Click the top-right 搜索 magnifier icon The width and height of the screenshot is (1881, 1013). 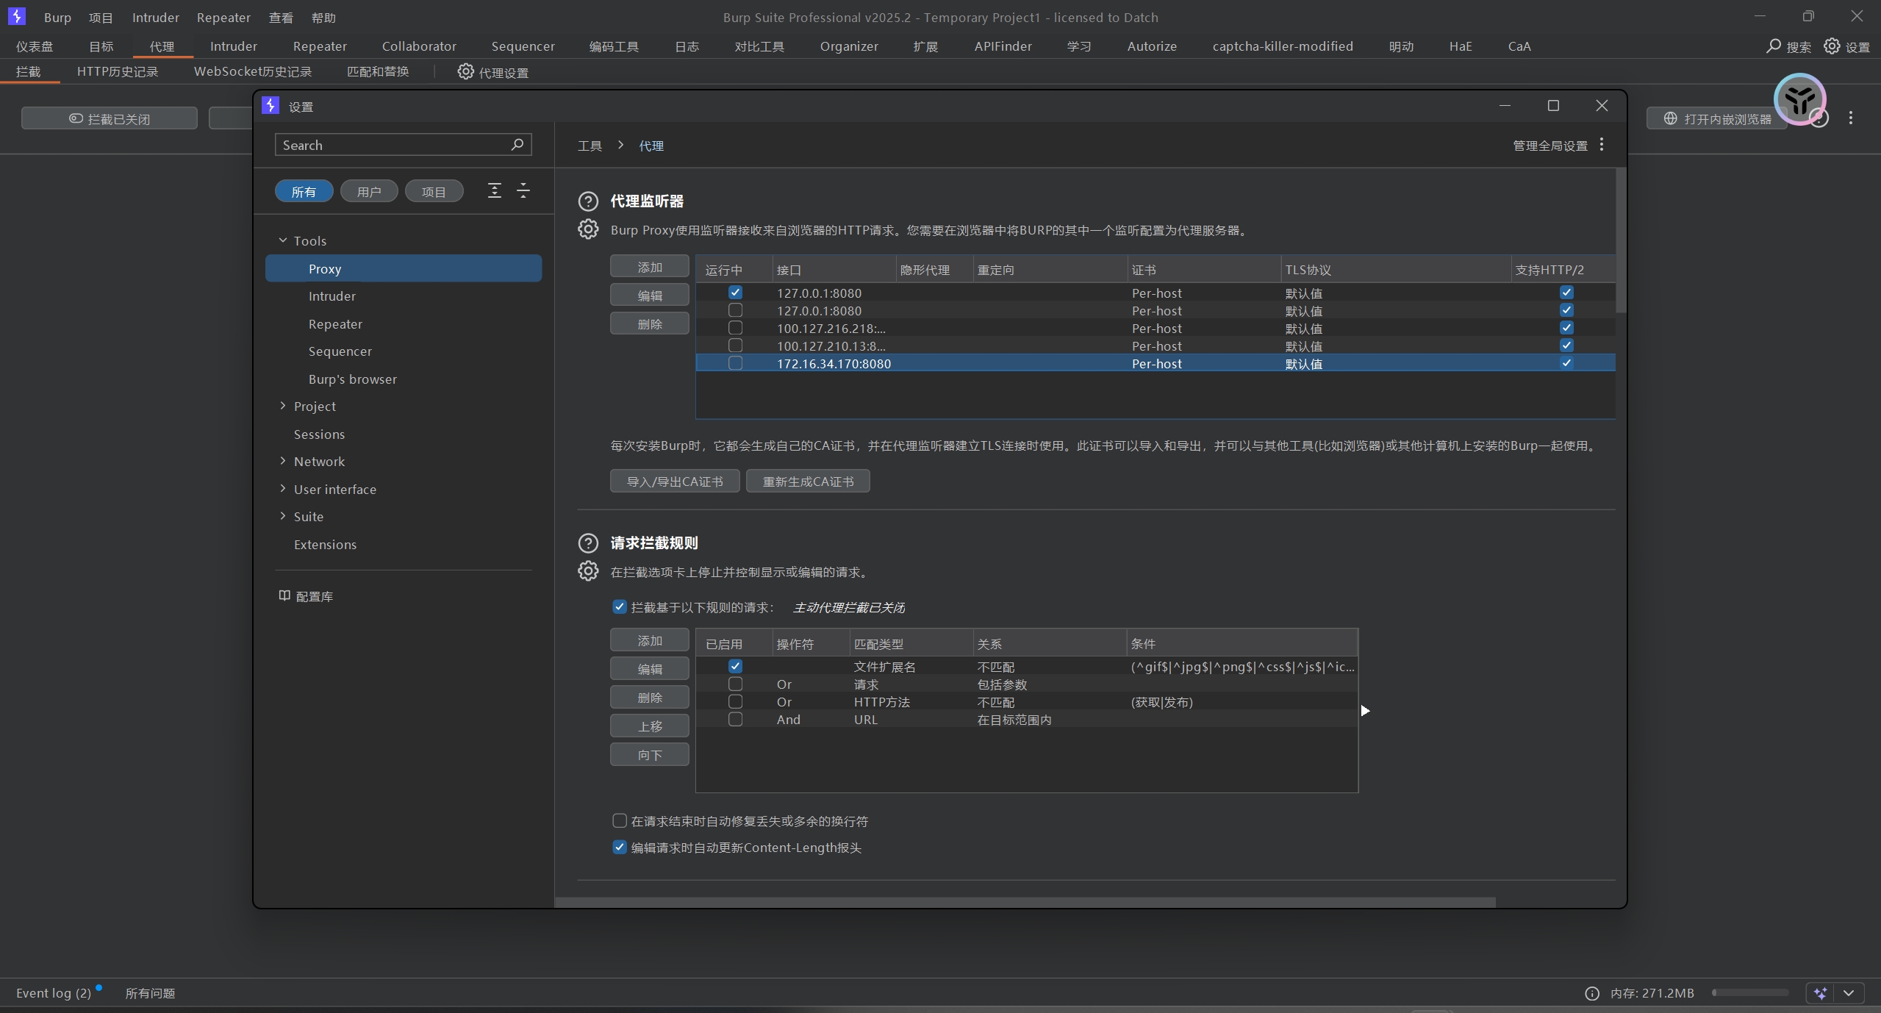click(x=1774, y=46)
